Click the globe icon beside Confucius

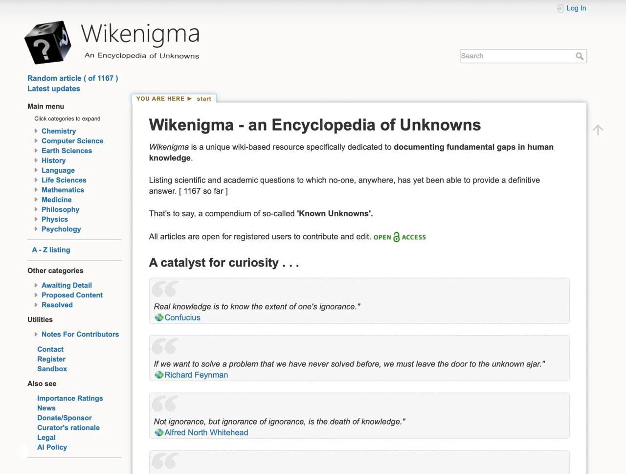[x=158, y=317]
